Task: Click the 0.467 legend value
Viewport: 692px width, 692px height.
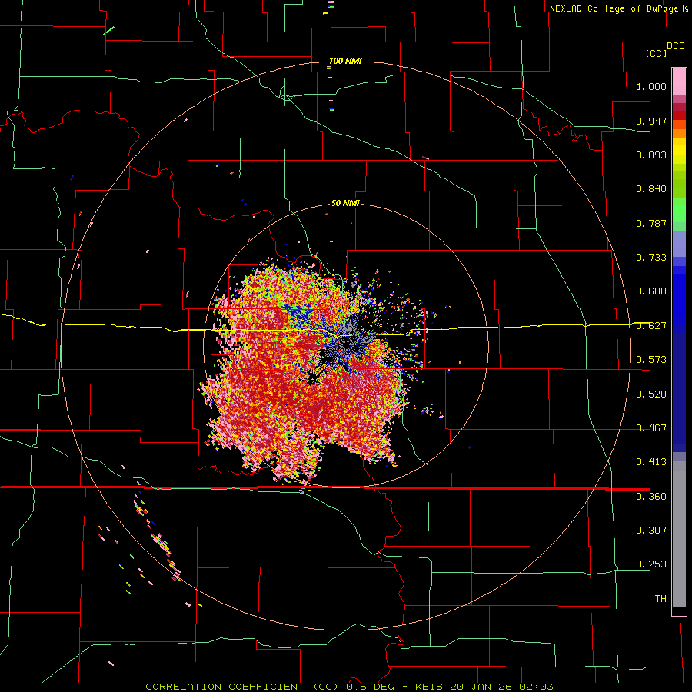Action: tap(651, 428)
